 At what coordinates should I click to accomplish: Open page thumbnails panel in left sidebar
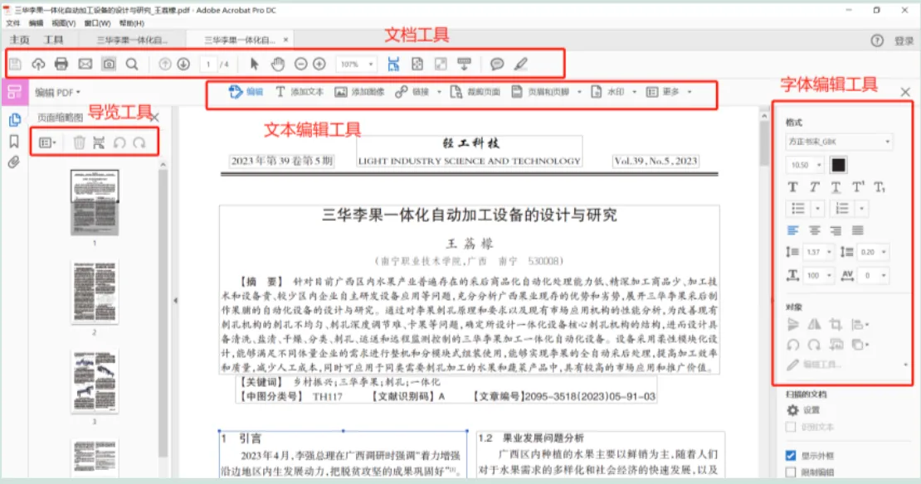pos(15,119)
